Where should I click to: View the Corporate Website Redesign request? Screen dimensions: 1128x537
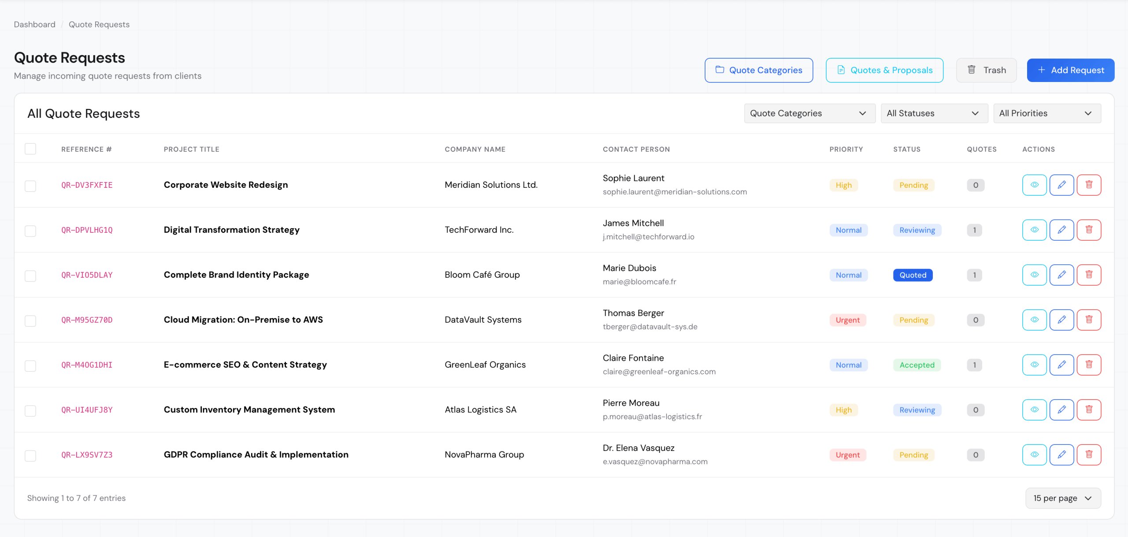click(1034, 185)
